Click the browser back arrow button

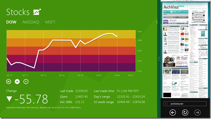(x=173, y=112)
